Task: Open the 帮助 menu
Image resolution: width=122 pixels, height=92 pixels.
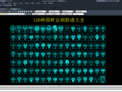Action: click(x=45, y=3)
